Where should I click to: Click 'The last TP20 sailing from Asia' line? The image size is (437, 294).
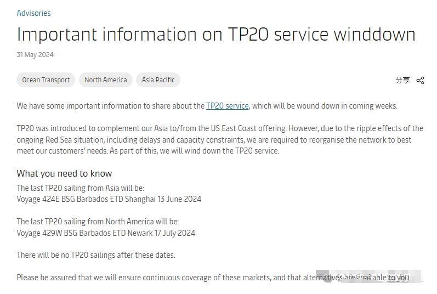tap(80, 188)
